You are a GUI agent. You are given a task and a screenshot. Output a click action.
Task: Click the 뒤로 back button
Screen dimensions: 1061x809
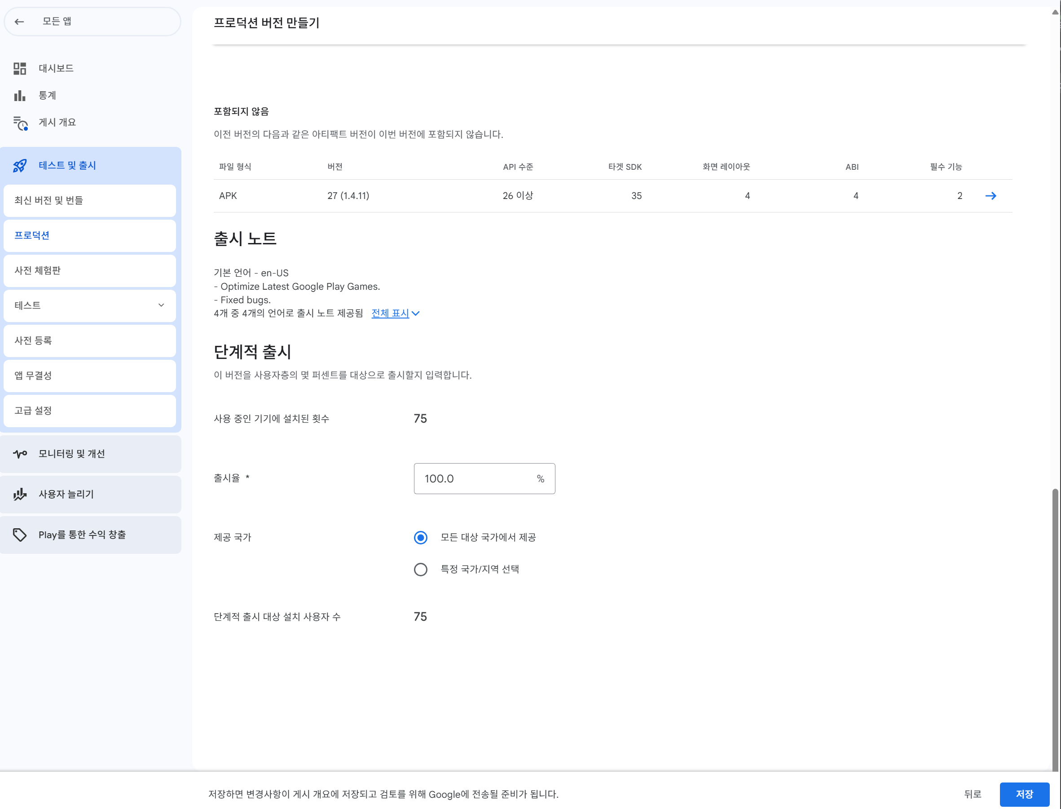coord(972,794)
